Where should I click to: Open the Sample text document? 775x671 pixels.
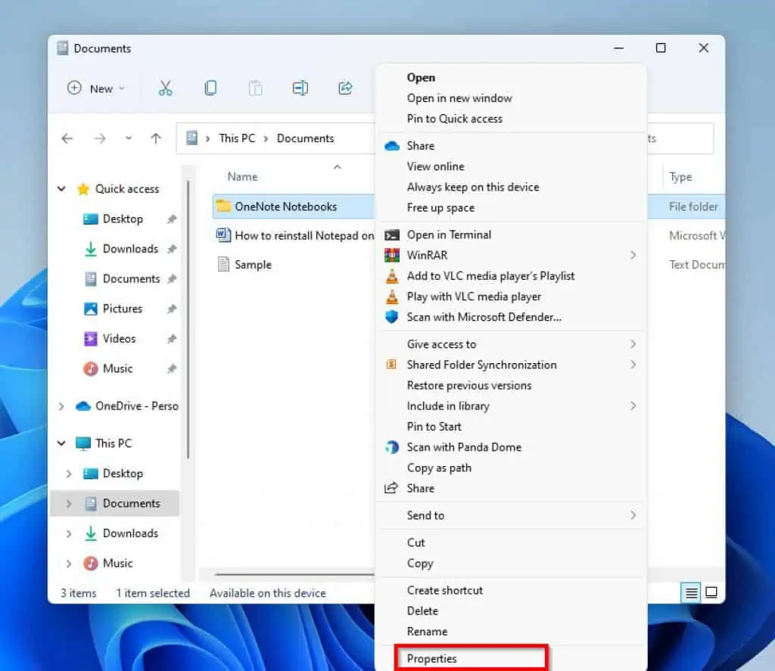253,265
